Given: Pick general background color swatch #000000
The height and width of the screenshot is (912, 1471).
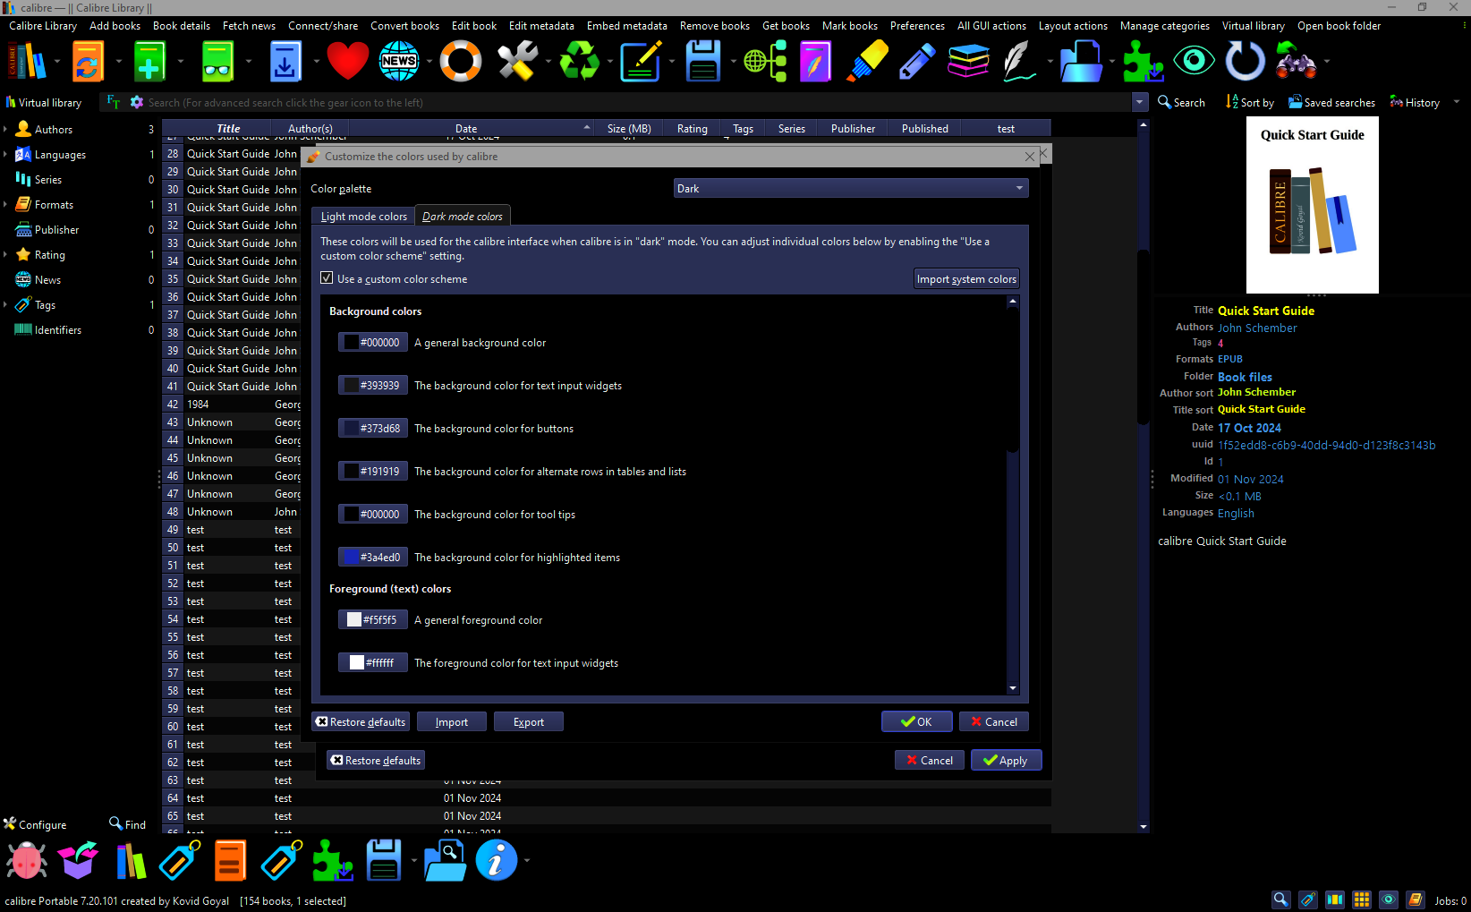Looking at the screenshot, I should point(373,342).
